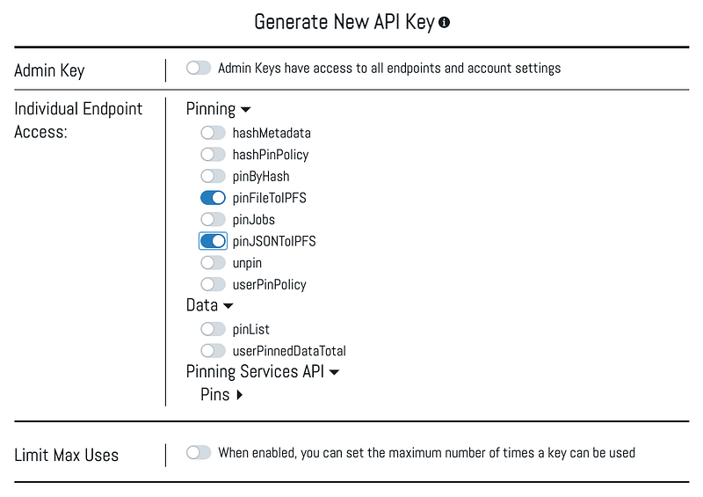Expand the Pins subsection
Image resolution: width=703 pixels, height=497 pixels.
[239, 395]
